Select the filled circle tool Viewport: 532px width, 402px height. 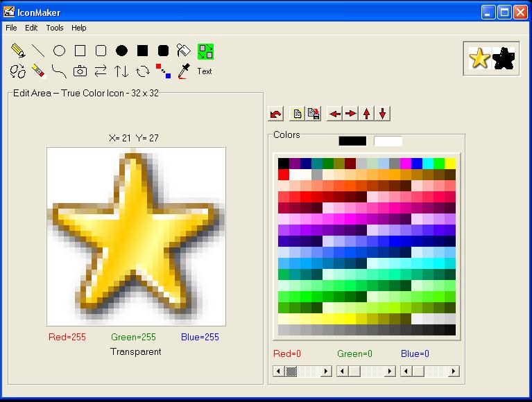(122, 51)
